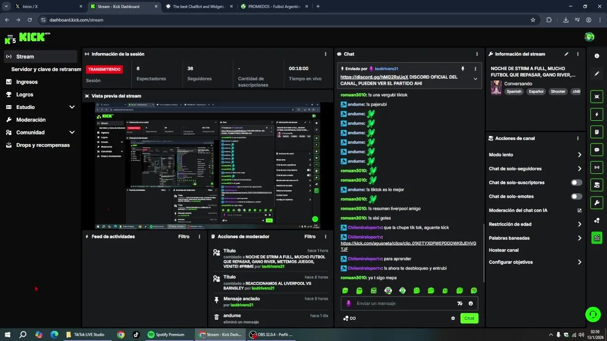
Task: Open the kick.com clip link in chat
Action: pos(408,246)
